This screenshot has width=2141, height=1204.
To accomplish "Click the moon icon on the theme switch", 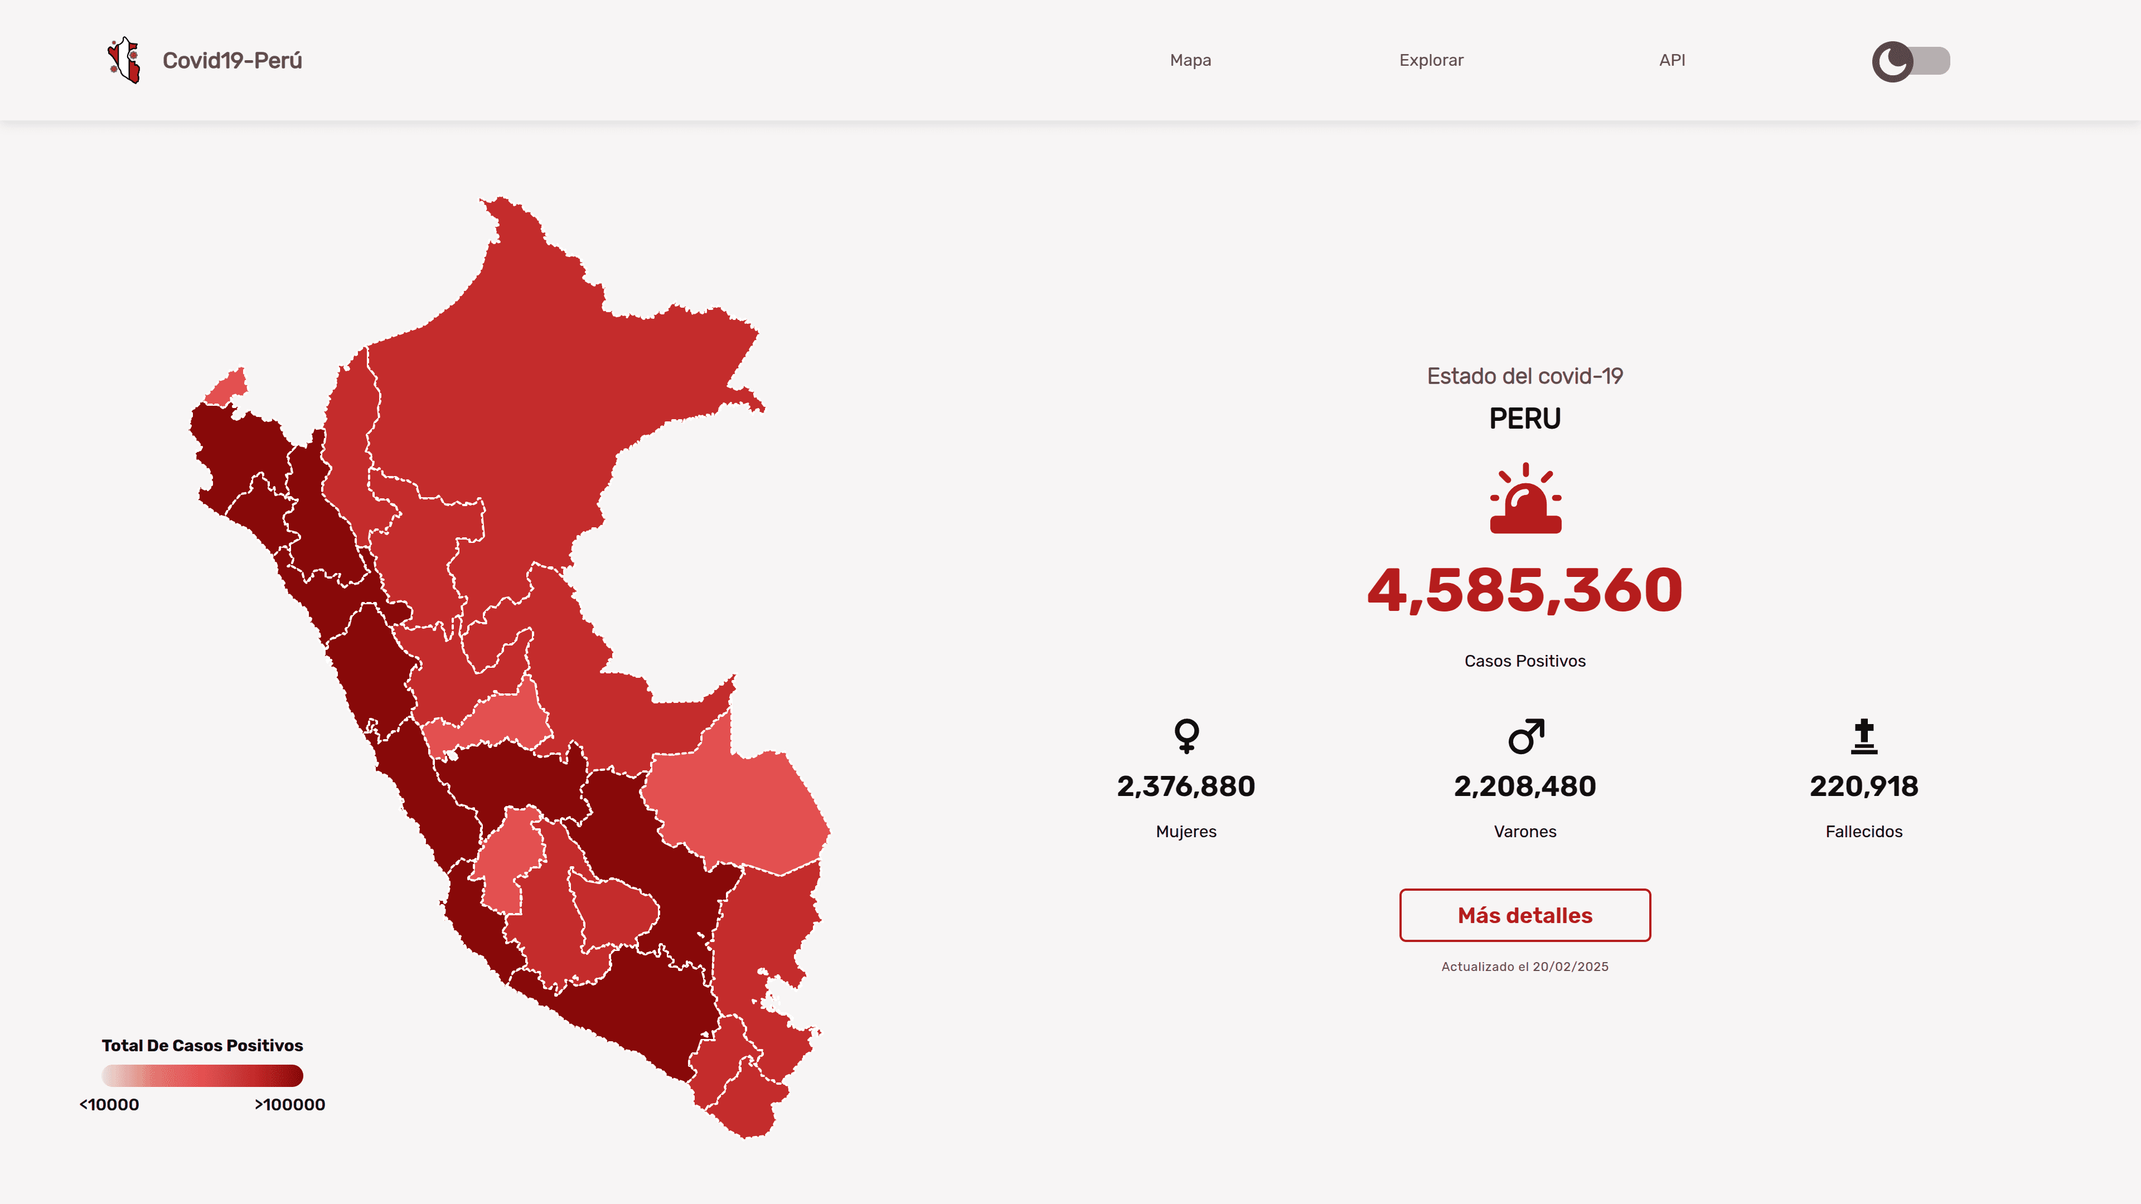I will click(1892, 61).
